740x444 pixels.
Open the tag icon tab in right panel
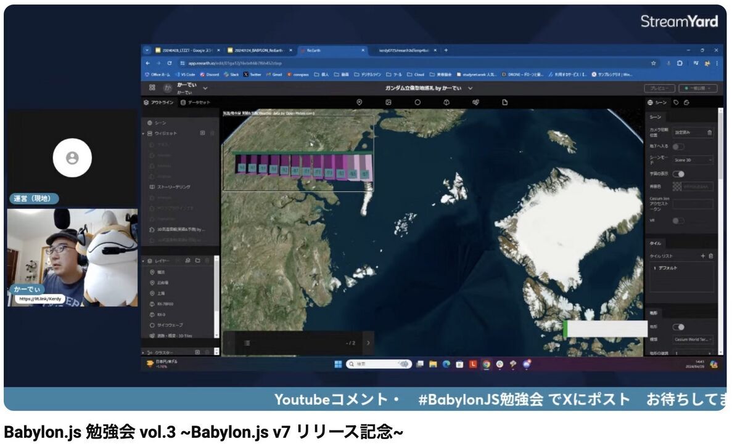pyautogui.click(x=676, y=102)
